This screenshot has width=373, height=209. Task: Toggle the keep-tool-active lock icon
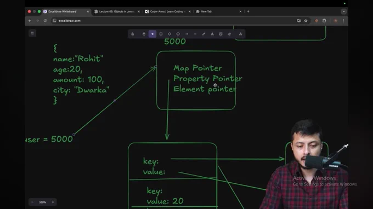coord(133,34)
